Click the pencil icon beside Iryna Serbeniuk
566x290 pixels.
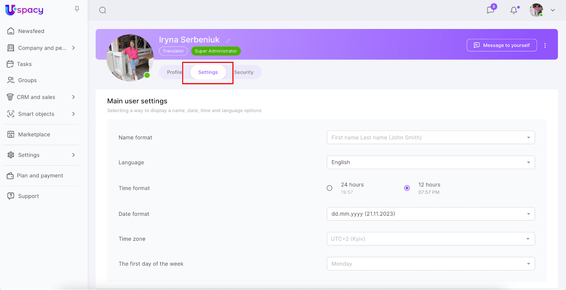[x=228, y=41]
